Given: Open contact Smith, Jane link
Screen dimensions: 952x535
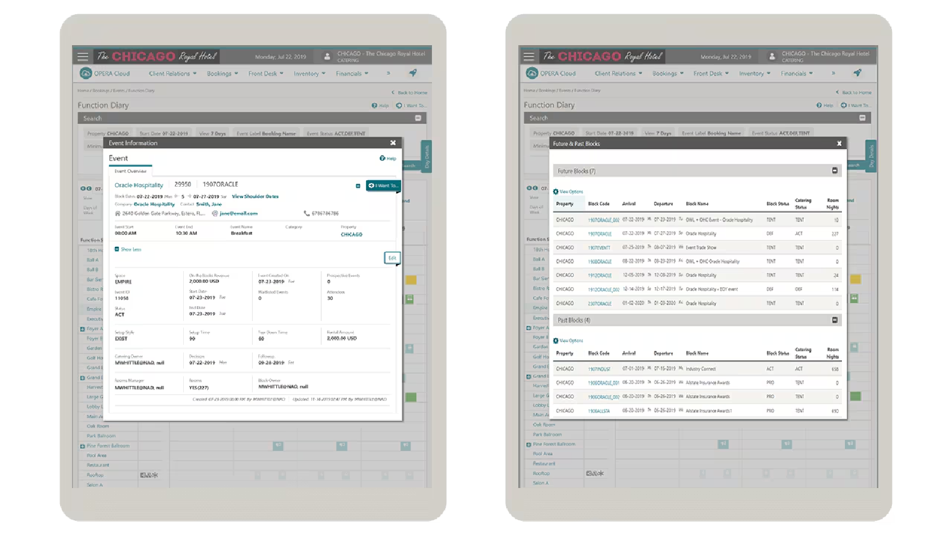Looking at the screenshot, I should (x=209, y=204).
